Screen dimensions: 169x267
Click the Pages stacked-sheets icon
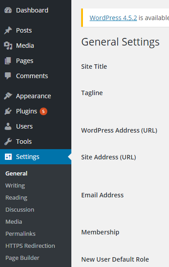pos(8,61)
